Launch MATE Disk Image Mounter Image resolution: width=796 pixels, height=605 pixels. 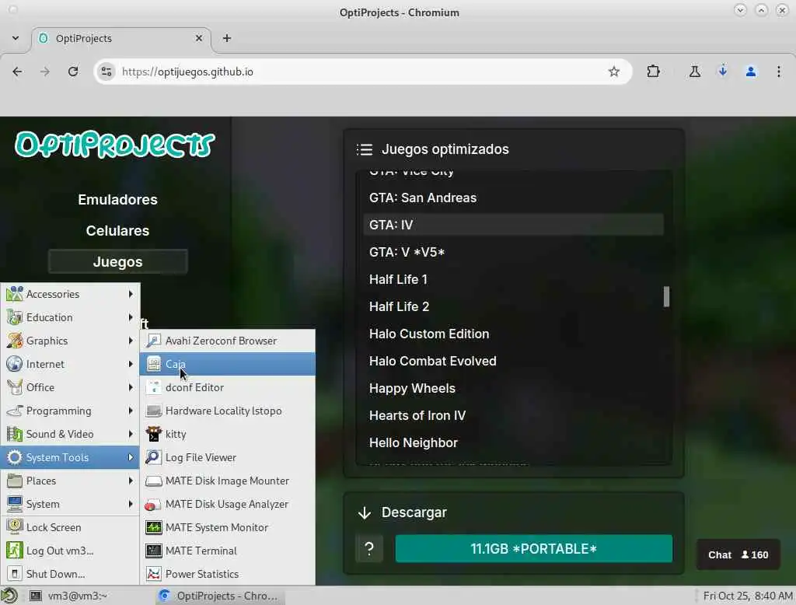[228, 481]
